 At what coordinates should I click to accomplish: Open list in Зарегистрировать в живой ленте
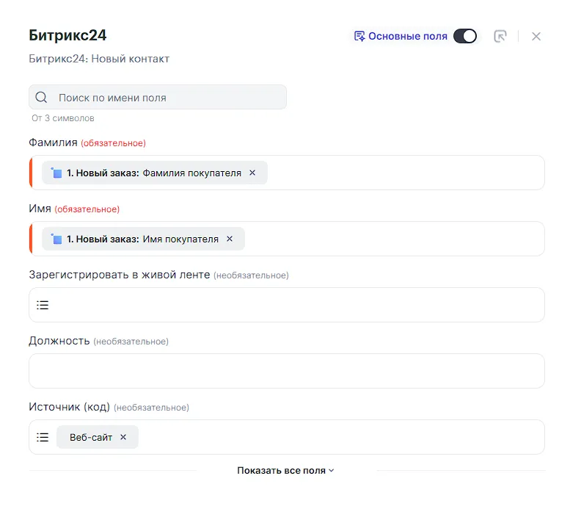coord(43,305)
